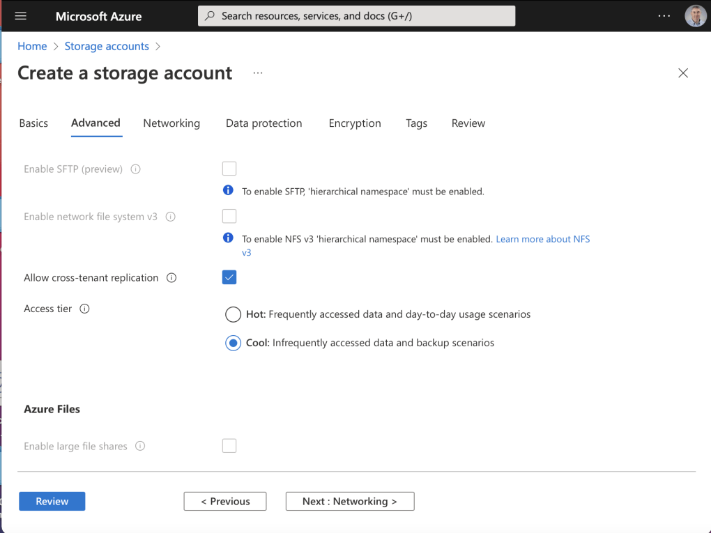Open the Data protection tab
Screen dimensions: 711x533
[263, 123]
